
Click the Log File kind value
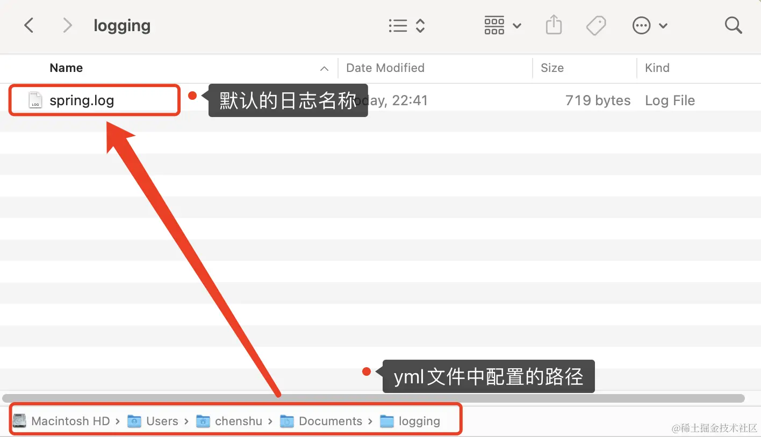click(670, 100)
